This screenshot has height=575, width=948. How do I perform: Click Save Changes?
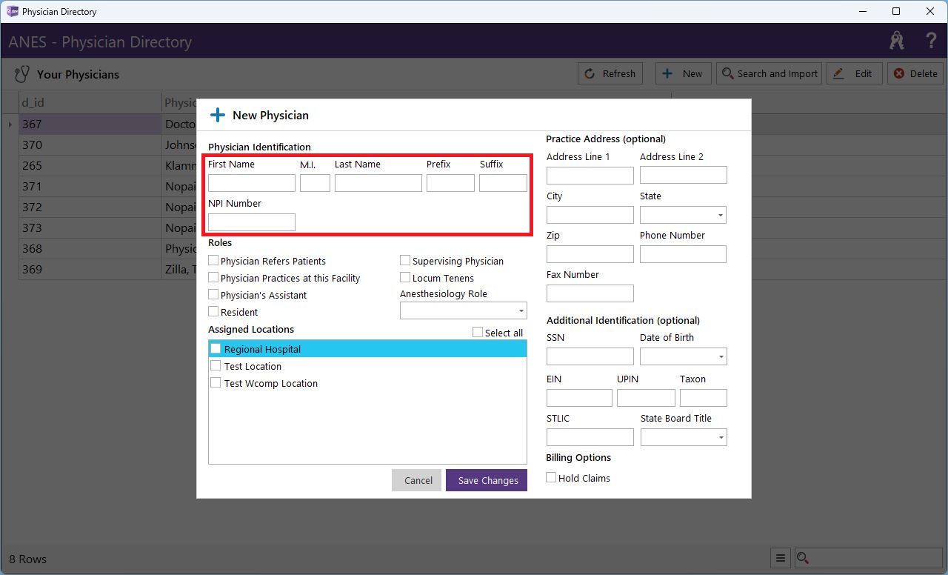point(487,480)
